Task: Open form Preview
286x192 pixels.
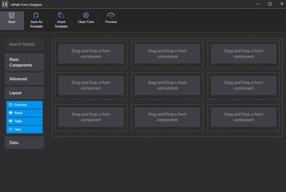Action: [x=111, y=15]
